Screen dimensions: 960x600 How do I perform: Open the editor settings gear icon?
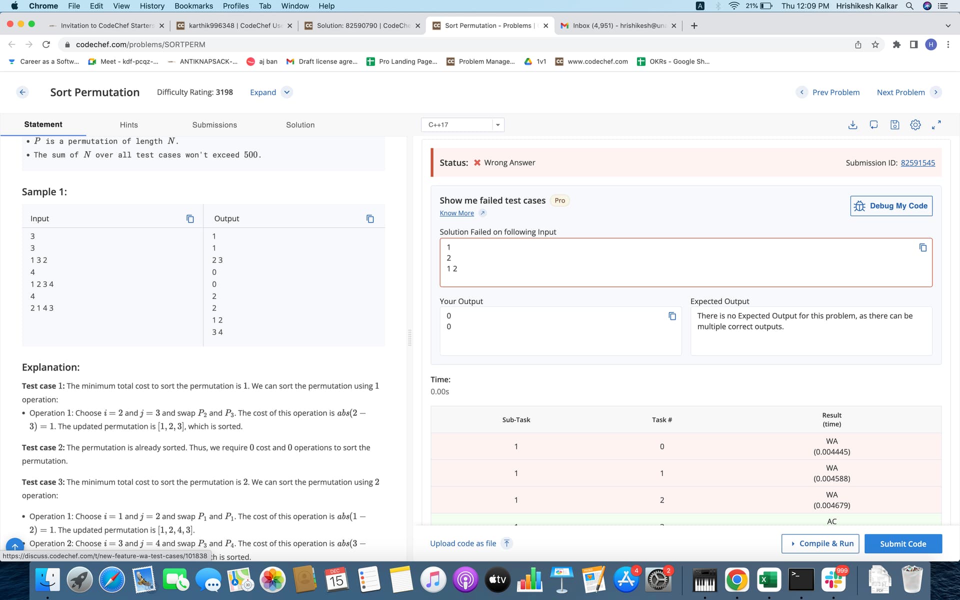(915, 125)
